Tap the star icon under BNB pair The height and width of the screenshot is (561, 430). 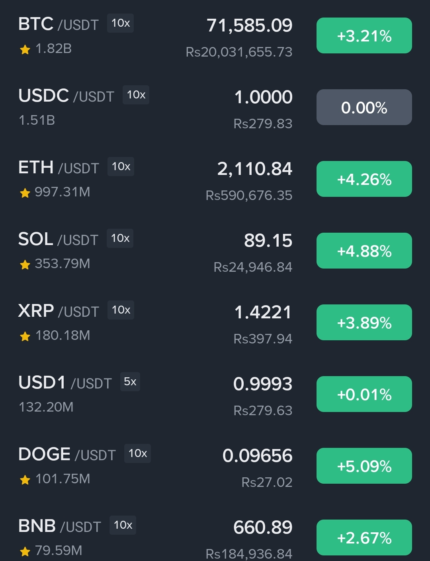coord(25,551)
